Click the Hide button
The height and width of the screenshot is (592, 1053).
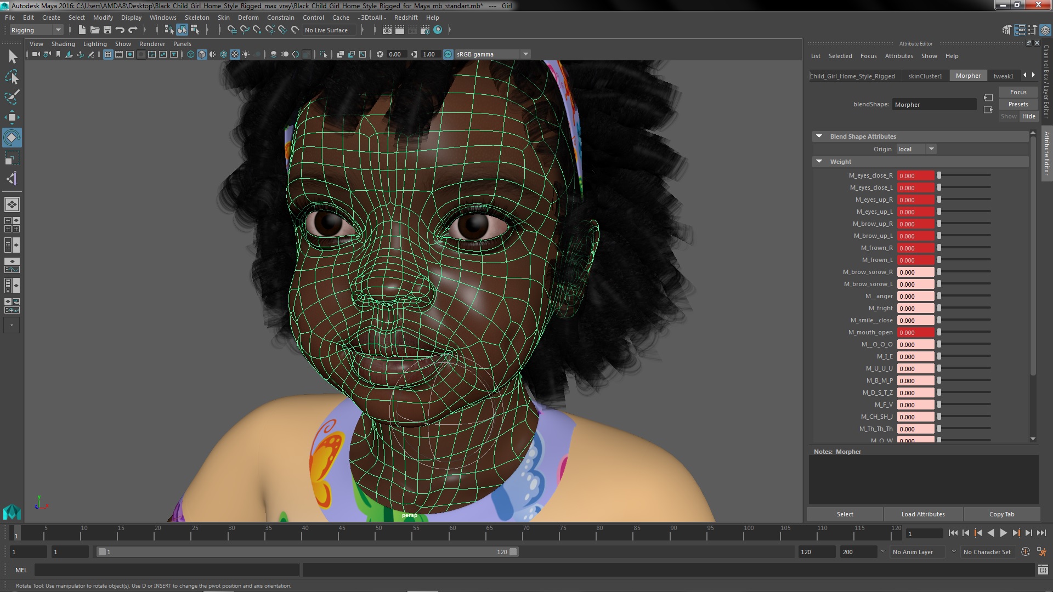click(x=1028, y=116)
